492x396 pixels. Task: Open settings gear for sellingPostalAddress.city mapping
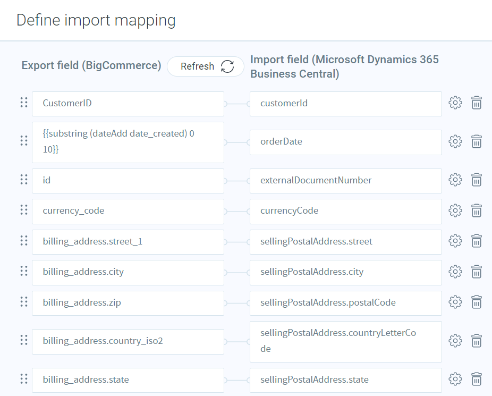455,272
